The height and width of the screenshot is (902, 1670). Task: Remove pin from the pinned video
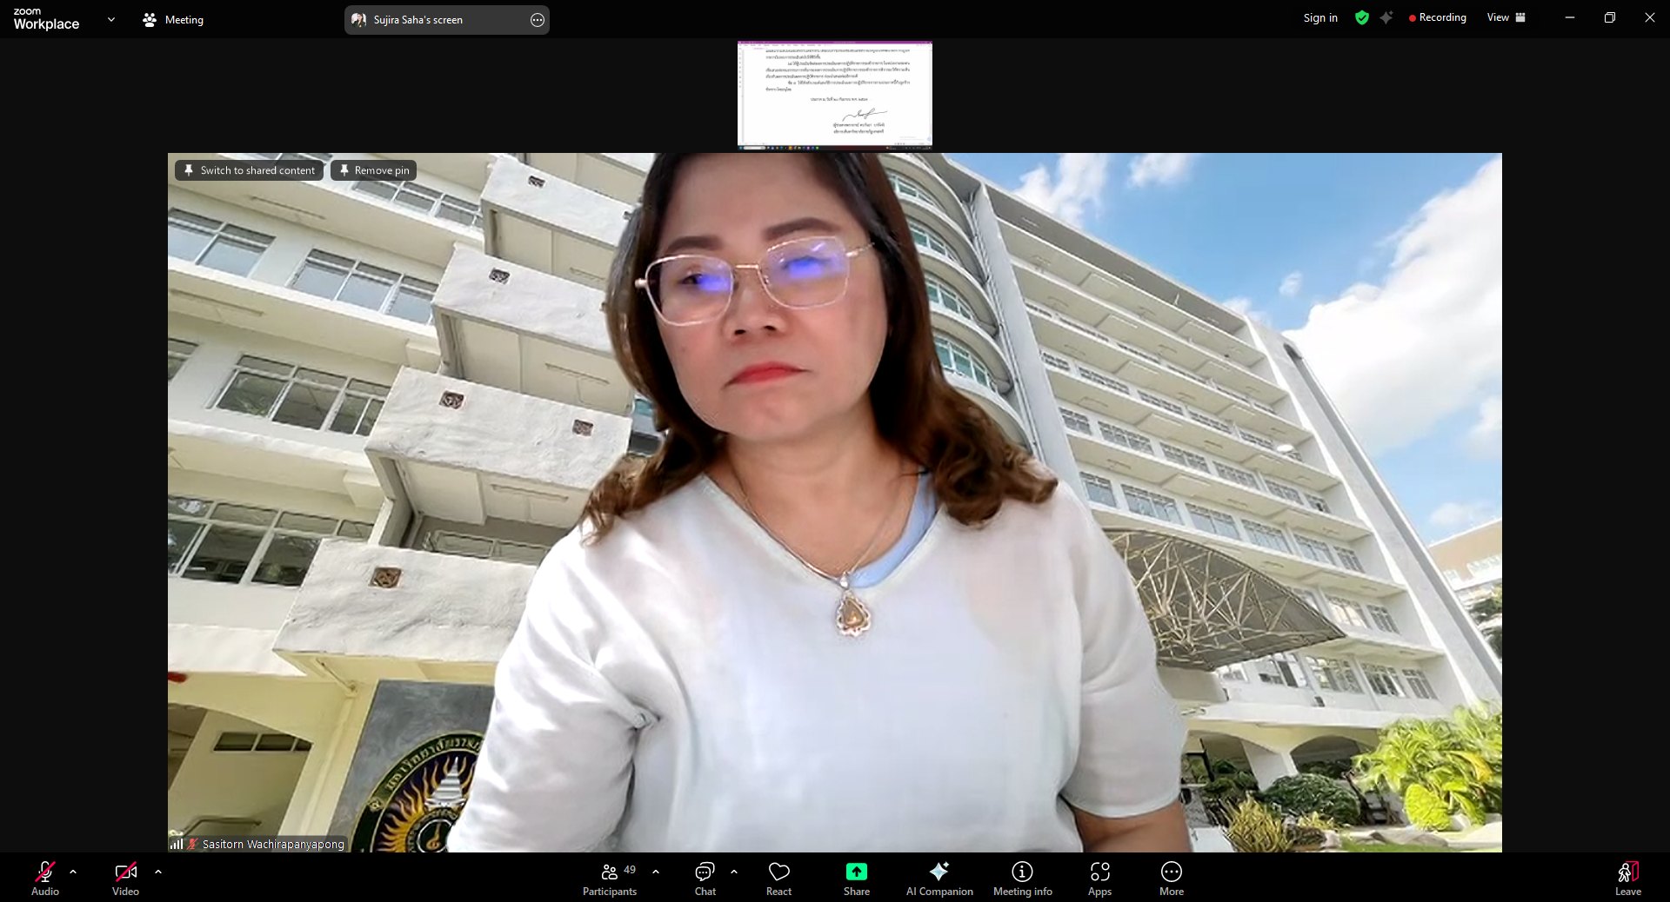point(374,170)
